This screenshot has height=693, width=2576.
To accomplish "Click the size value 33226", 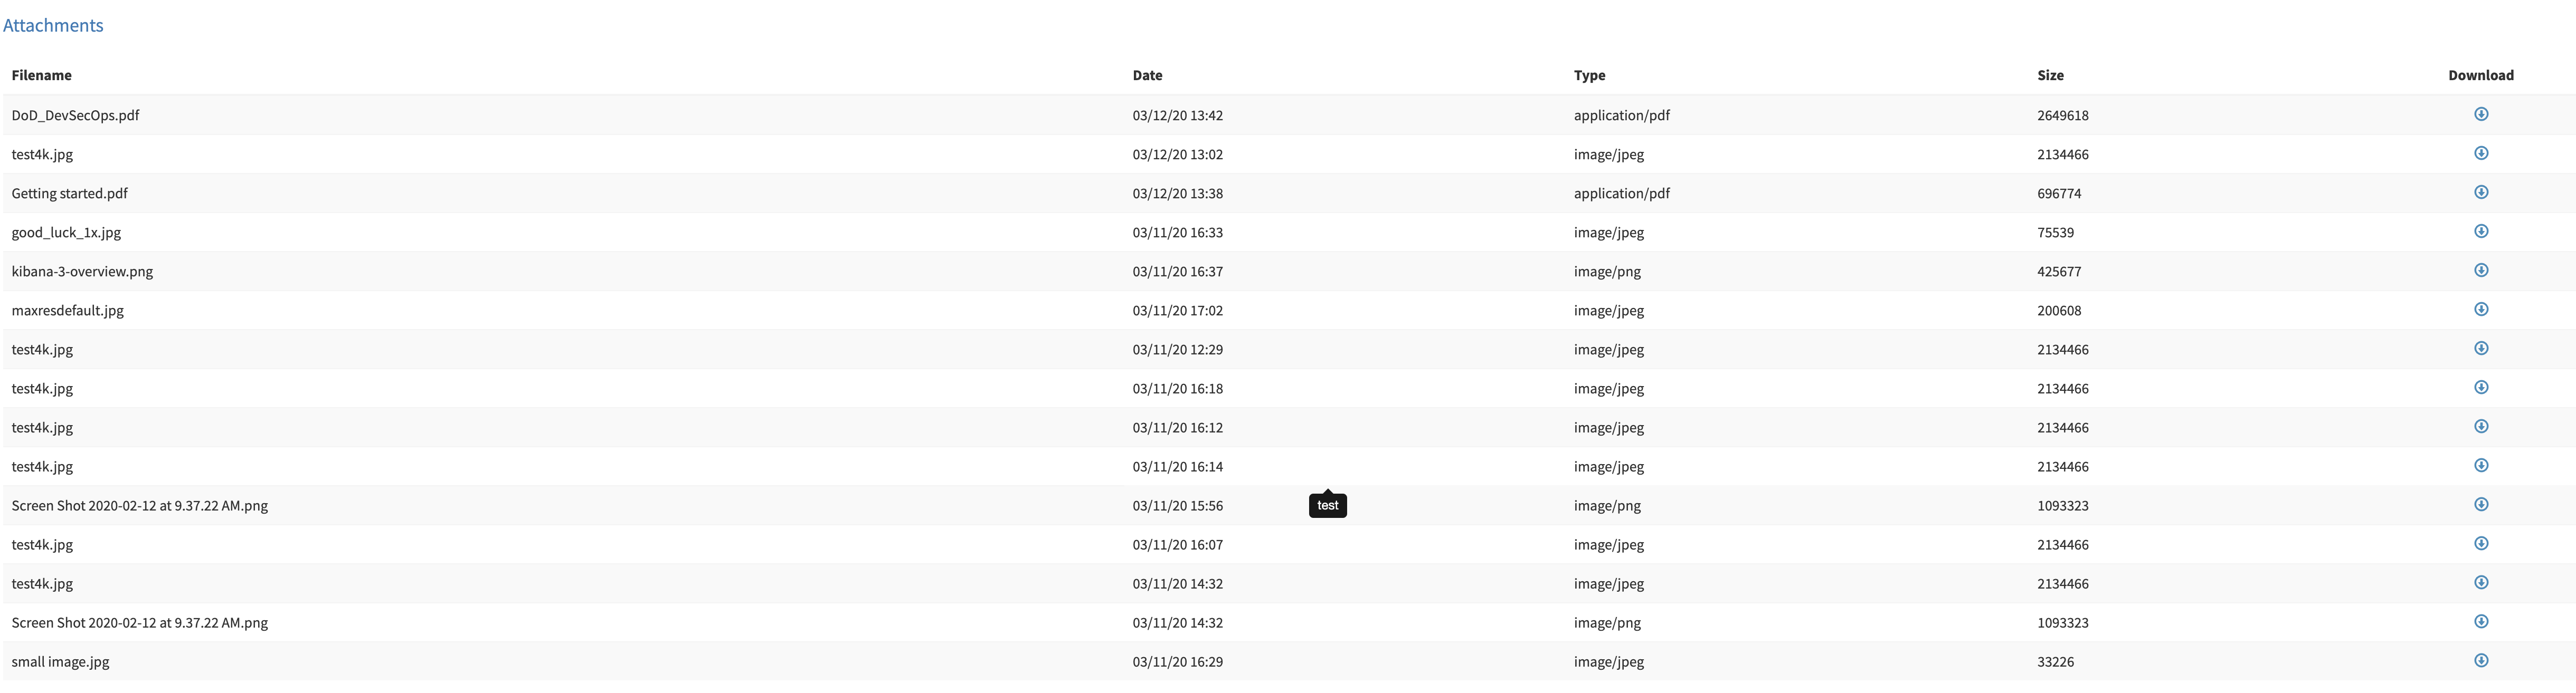I will point(2055,661).
